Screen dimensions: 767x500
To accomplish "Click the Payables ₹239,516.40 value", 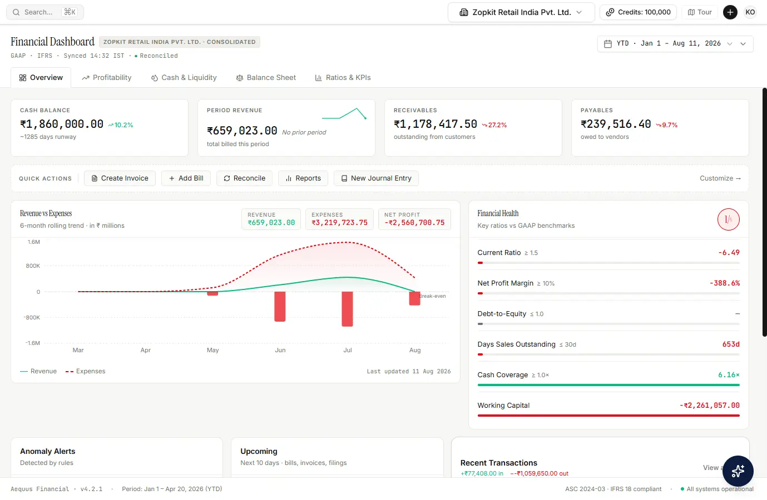I will (616, 124).
